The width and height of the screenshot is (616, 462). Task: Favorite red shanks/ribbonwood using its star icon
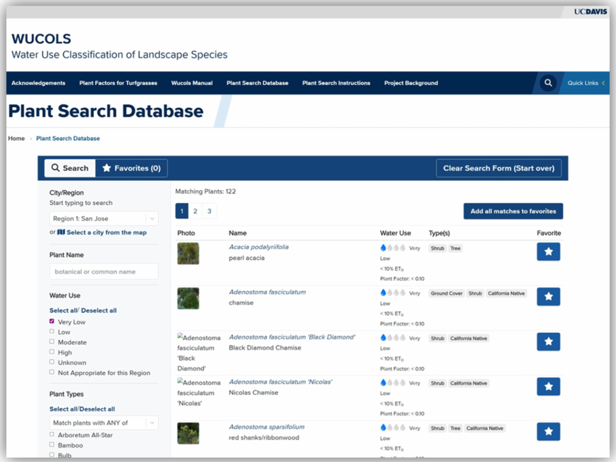coord(548,431)
